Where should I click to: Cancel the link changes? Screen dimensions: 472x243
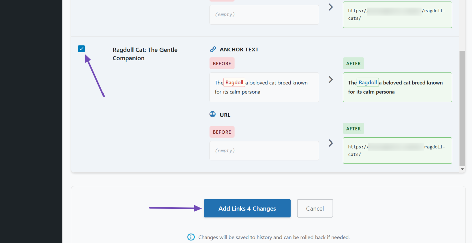pos(315,208)
